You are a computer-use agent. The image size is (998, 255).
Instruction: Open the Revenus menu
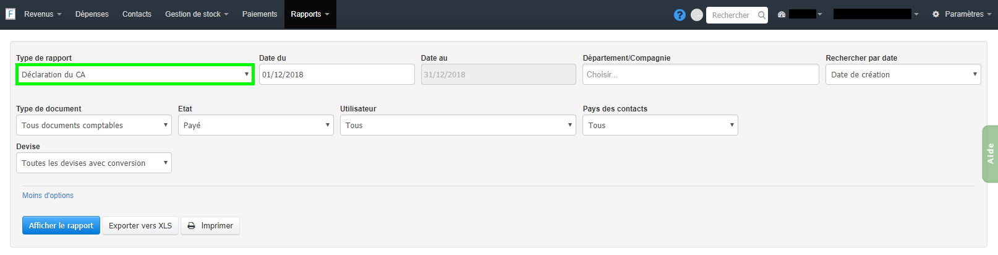pyautogui.click(x=43, y=14)
